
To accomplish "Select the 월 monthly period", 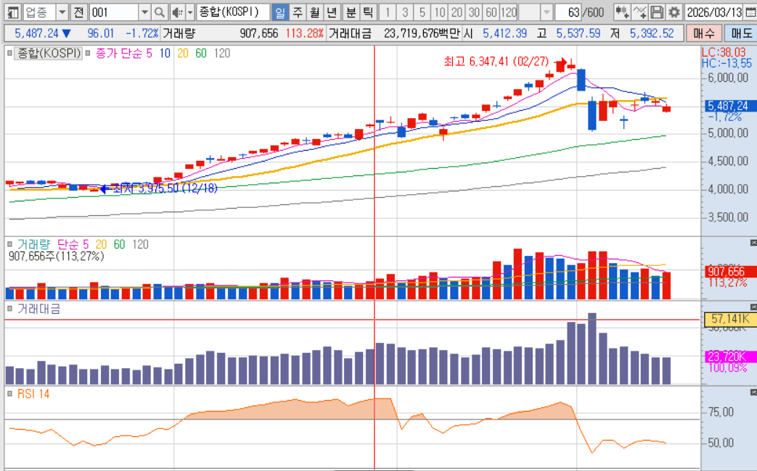I will [x=315, y=12].
